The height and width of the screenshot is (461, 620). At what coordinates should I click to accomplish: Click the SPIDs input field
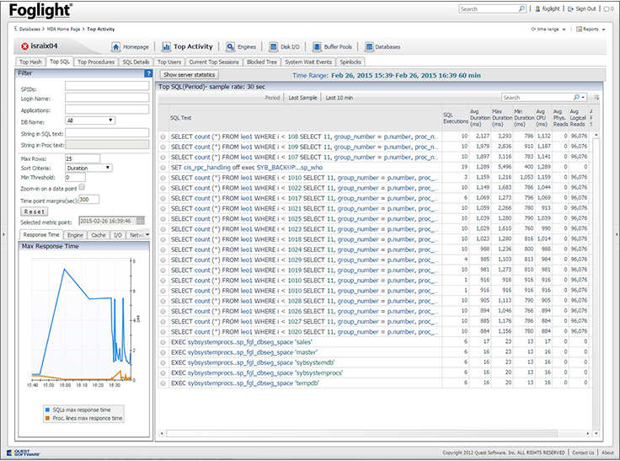click(107, 86)
